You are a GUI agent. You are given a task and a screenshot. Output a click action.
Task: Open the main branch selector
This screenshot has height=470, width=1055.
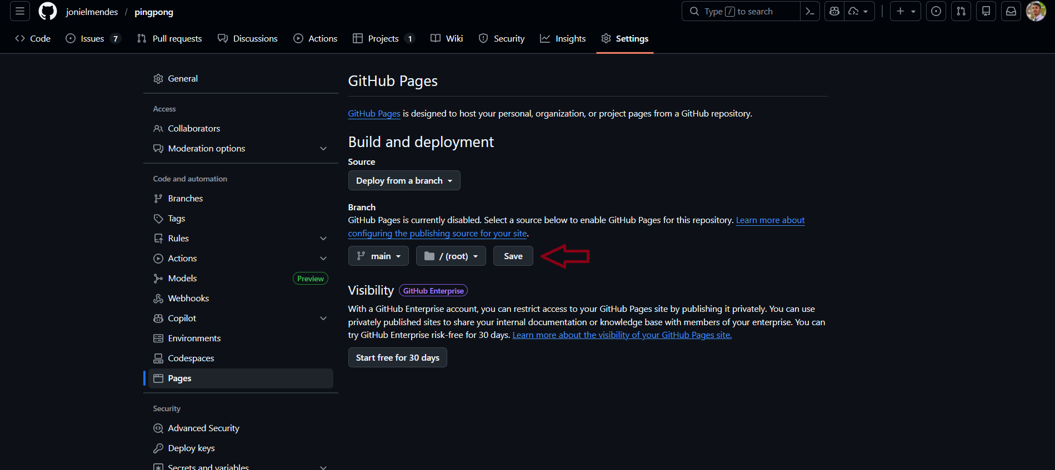(x=378, y=256)
